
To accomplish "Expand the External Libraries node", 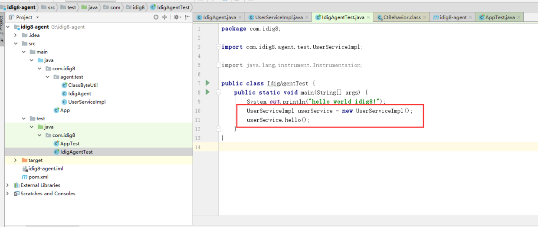I will coord(7,185).
